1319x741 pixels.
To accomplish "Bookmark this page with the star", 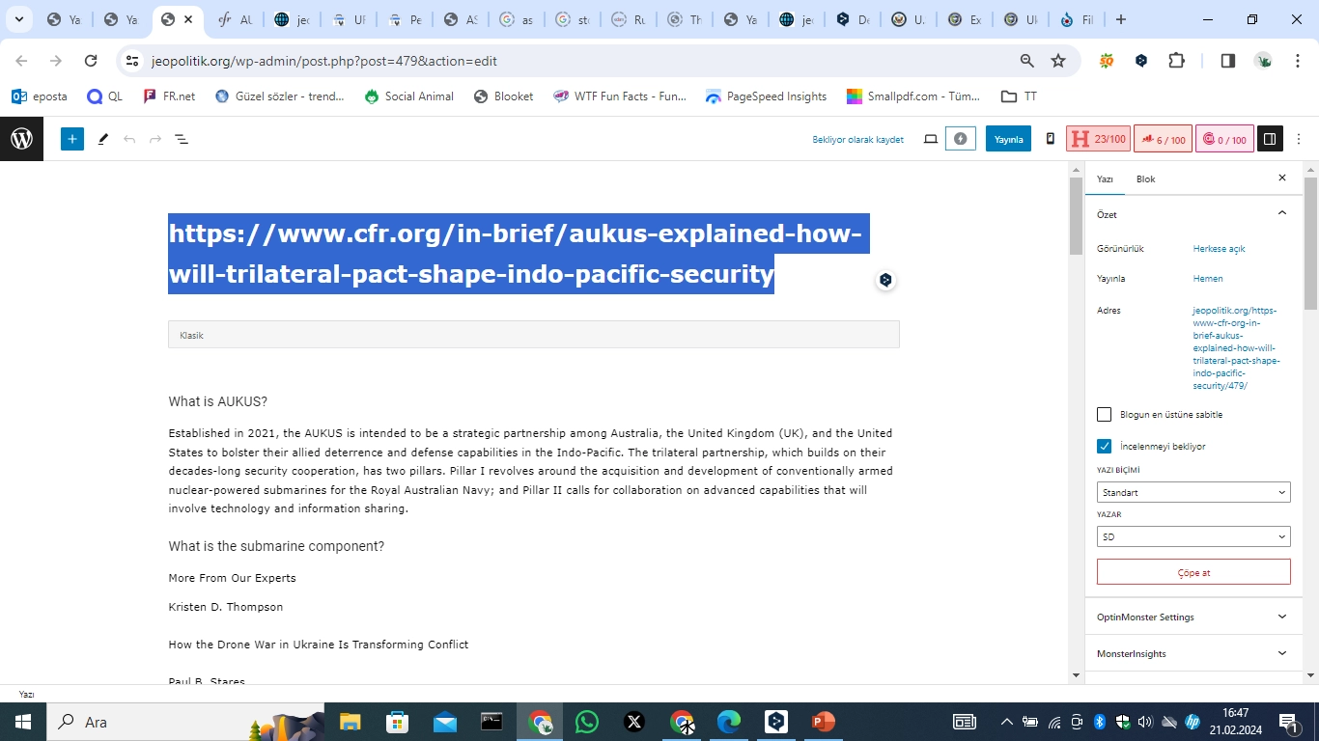I will coord(1058,61).
